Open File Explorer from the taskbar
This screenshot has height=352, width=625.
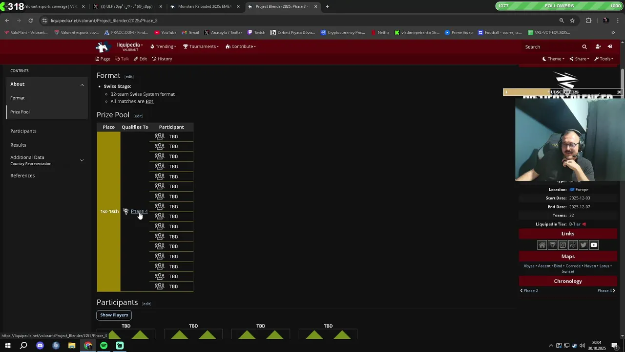[x=72, y=346]
